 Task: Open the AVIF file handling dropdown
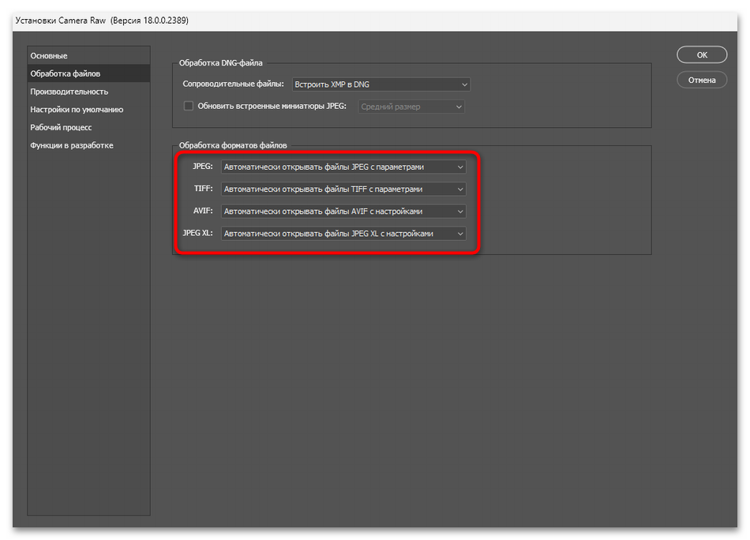(343, 211)
